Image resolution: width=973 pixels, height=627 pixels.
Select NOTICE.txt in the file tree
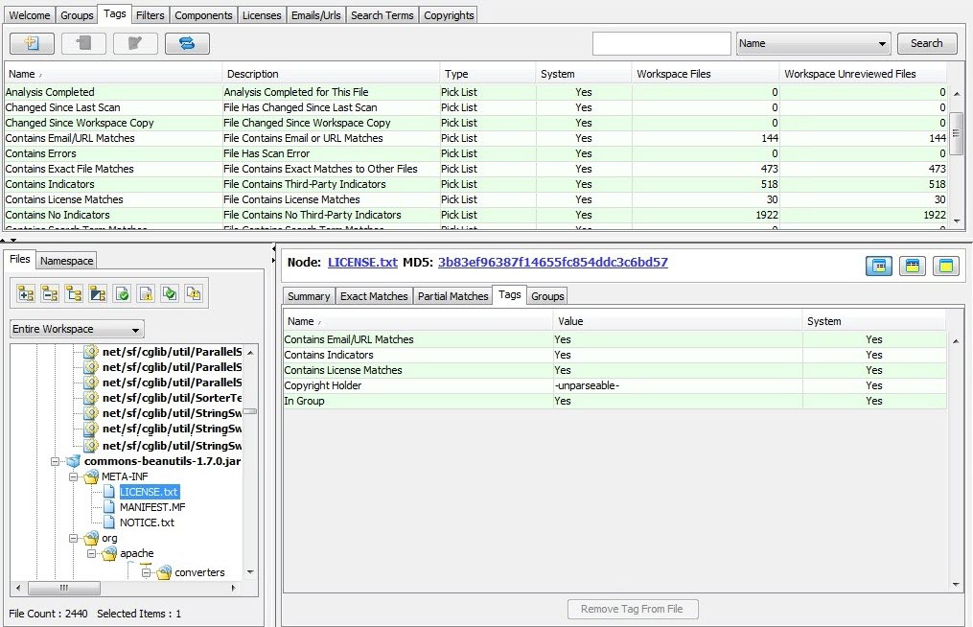coord(146,522)
